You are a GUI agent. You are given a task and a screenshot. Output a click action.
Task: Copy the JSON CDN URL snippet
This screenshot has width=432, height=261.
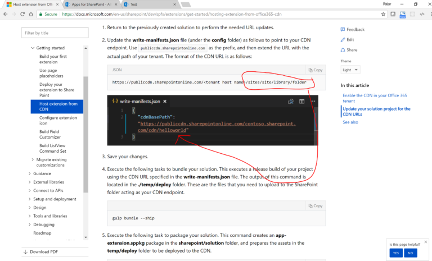coord(316,70)
